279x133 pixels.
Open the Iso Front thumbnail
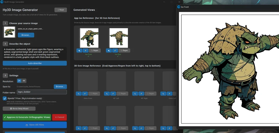click(x=89, y=38)
